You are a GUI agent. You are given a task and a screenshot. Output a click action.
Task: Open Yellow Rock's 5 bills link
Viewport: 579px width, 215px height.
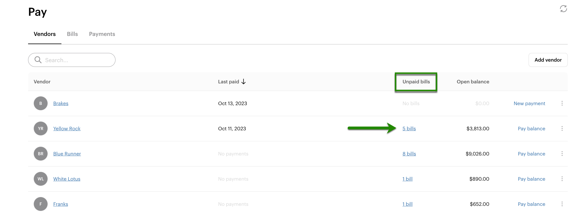(409, 128)
